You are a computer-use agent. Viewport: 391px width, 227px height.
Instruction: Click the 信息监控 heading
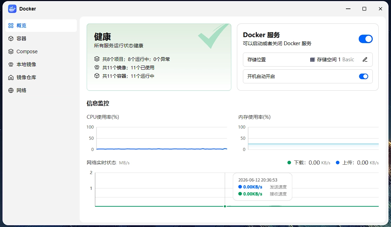tap(98, 103)
